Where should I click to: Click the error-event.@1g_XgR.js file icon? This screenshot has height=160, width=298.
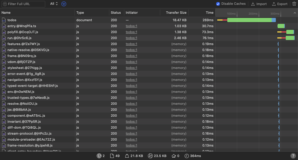point(4,74)
